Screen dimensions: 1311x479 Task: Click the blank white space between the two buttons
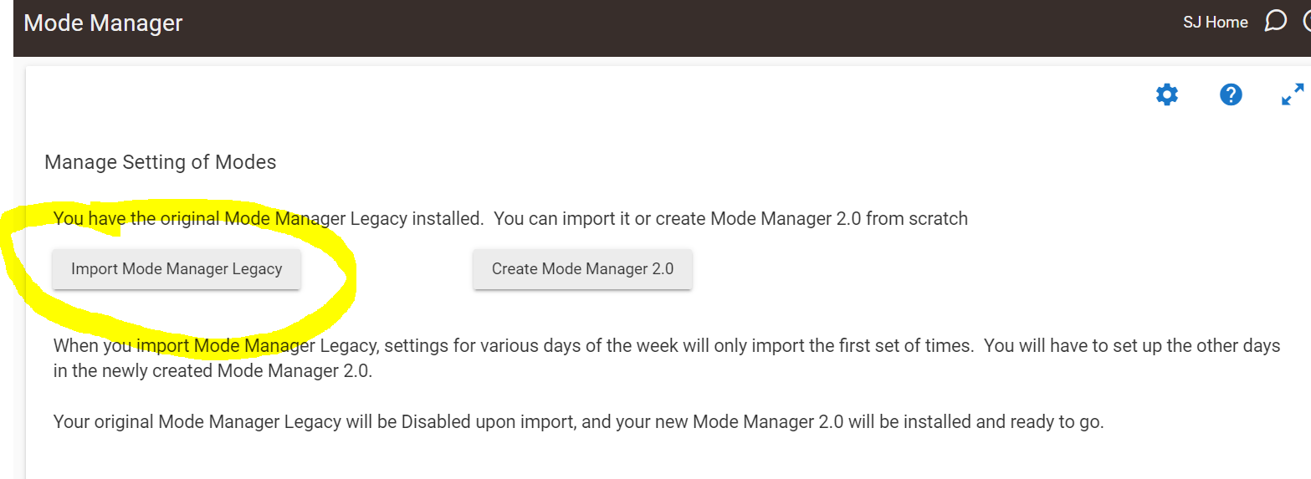[387, 269]
